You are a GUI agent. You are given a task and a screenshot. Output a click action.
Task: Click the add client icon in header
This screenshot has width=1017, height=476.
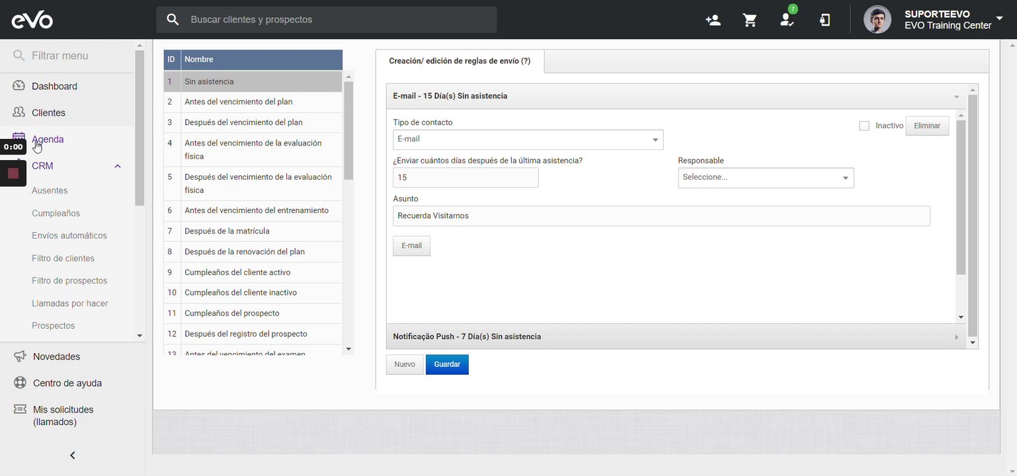[x=713, y=20]
